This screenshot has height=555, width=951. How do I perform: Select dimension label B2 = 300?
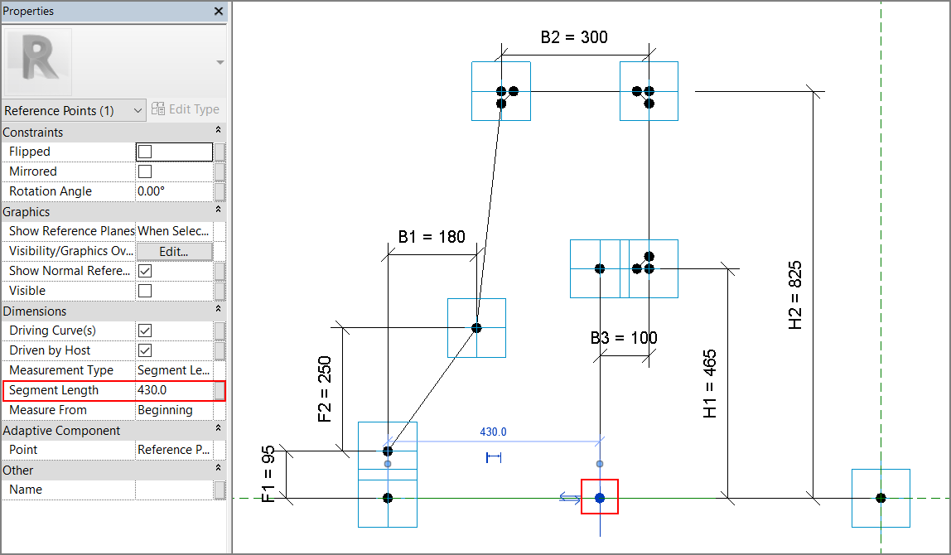[x=574, y=37]
